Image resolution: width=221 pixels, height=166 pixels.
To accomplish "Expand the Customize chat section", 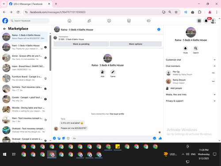I will coord(191,60).
